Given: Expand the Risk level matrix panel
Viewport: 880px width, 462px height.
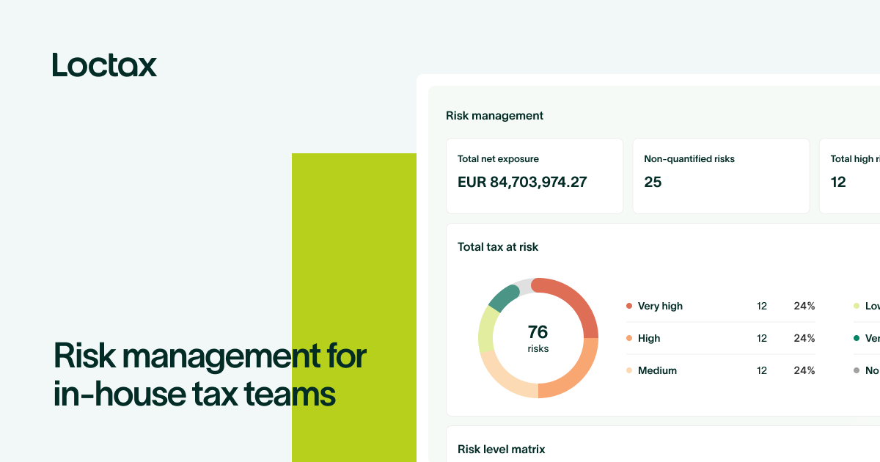Looking at the screenshot, I should (501, 449).
